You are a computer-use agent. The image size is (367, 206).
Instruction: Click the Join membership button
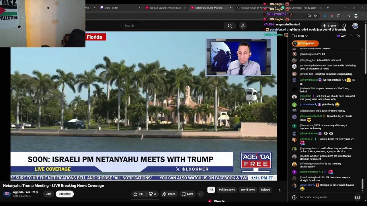(x=48, y=194)
